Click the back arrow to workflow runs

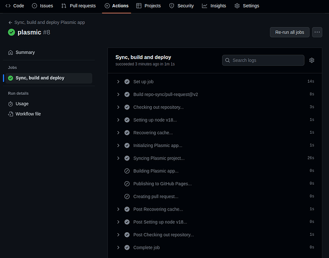pyautogui.click(x=10, y=23)
